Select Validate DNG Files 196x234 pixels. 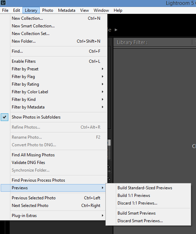click(54, 163)
